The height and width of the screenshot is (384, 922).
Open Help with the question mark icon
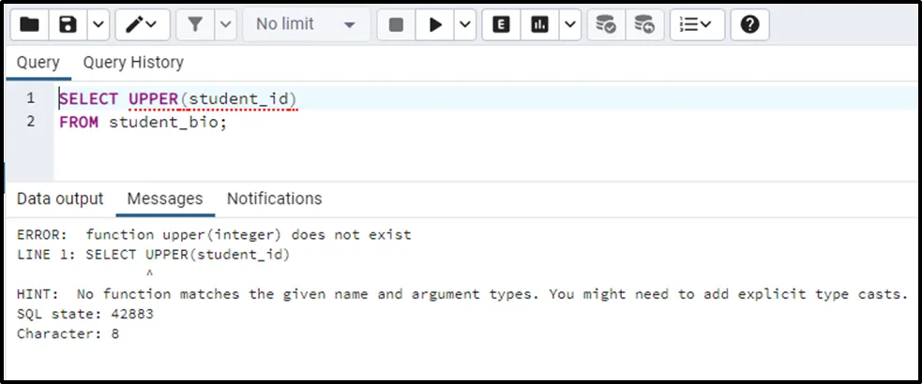tap(749, 25)
